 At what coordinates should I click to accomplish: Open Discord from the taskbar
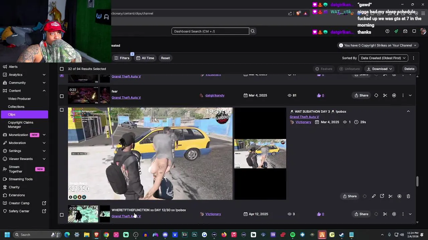[x=165, y=235]
